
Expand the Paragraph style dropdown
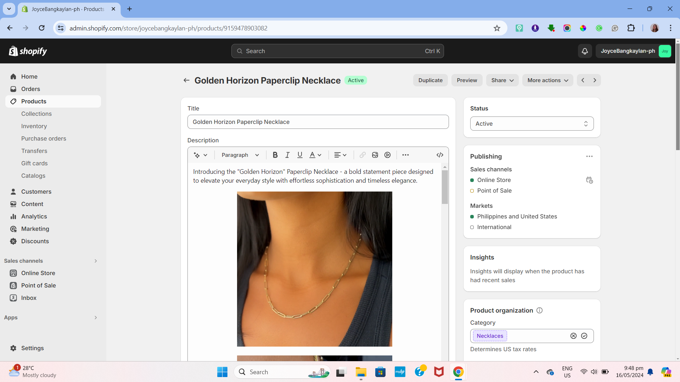(240, 155)
